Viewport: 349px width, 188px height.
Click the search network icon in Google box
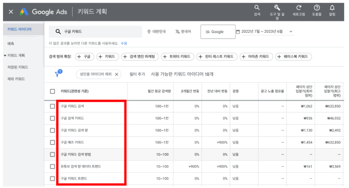click(x=208, y=32)
